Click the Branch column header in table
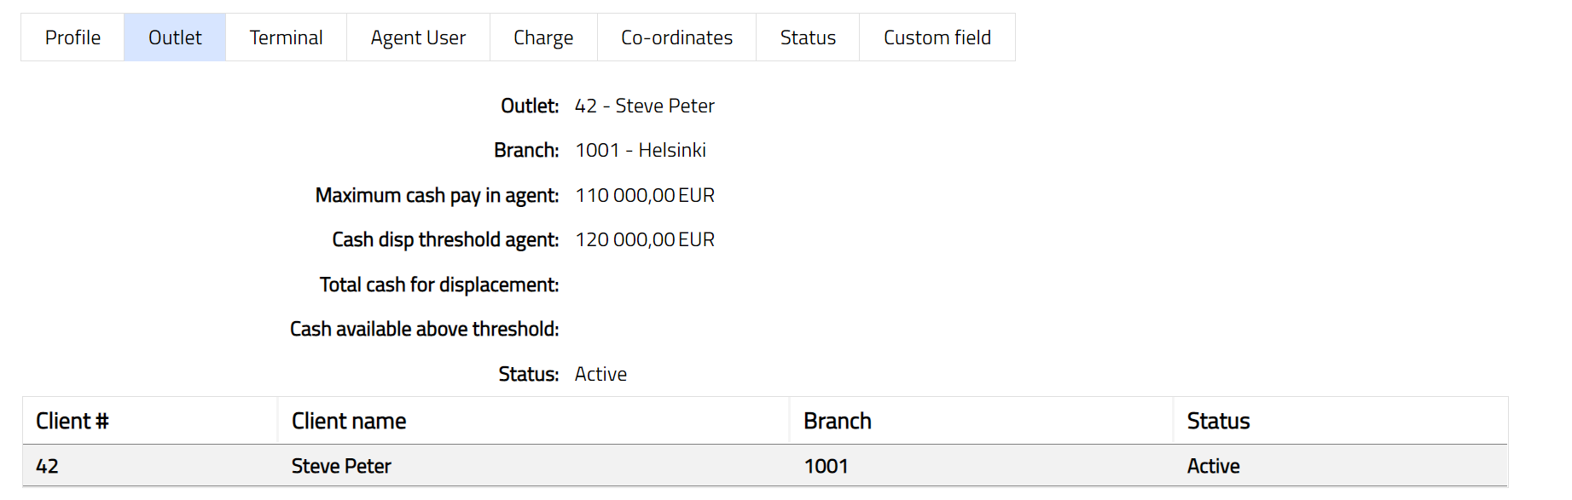Image resolution: width=1572 pixels, height=500 pixels. (x=838, y=421)
